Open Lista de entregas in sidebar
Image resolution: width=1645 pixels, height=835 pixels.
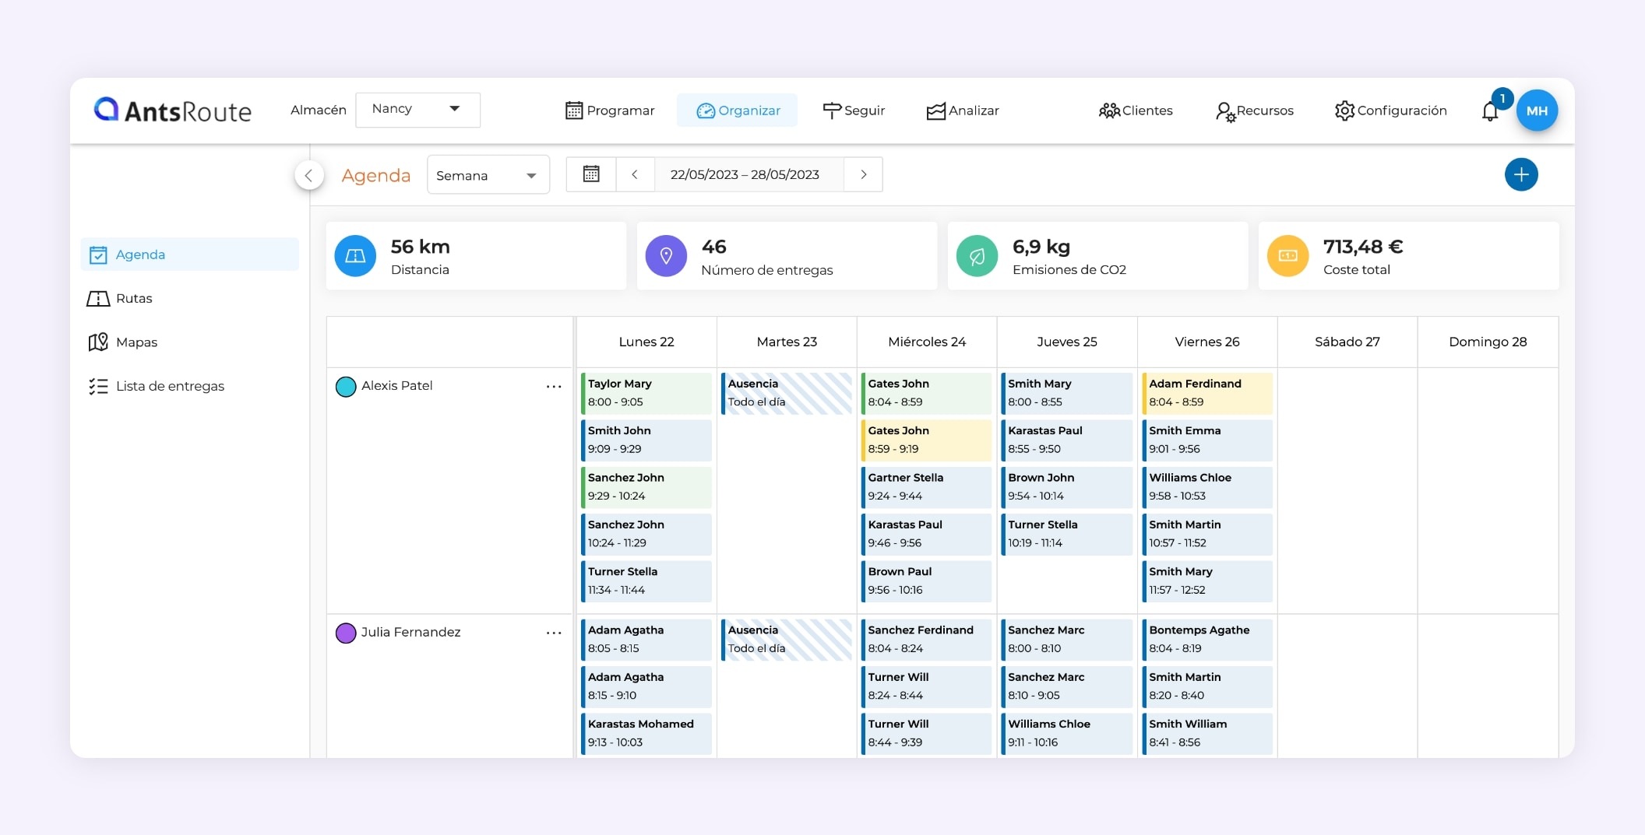point(170,386)
